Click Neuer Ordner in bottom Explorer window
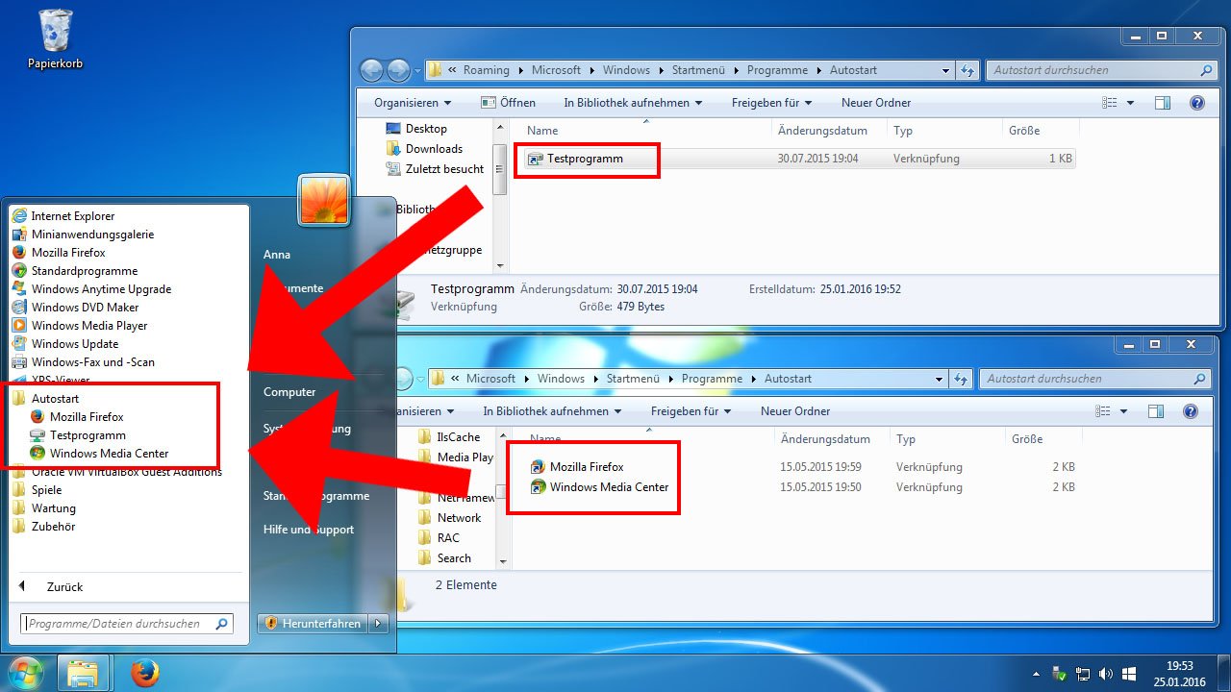 point(795,411)
